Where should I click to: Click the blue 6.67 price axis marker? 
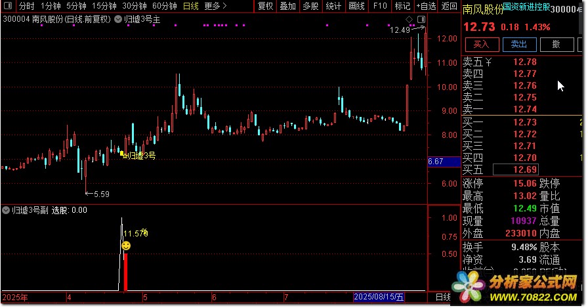click(x=444, y=162)
